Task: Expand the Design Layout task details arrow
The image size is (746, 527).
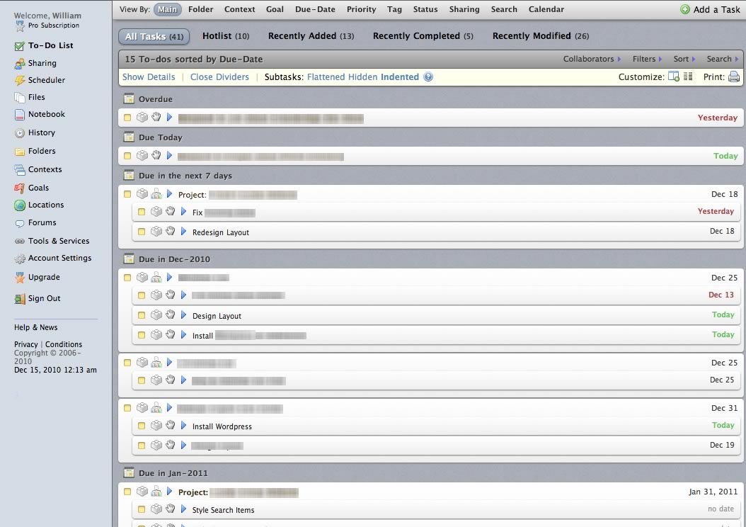Action: click(183, 315)
